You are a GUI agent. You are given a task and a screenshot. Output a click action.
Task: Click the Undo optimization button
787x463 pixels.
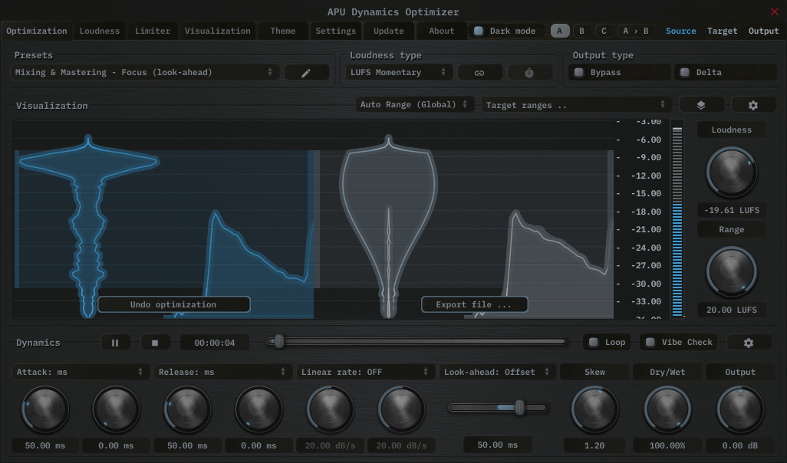click(173, 304)
